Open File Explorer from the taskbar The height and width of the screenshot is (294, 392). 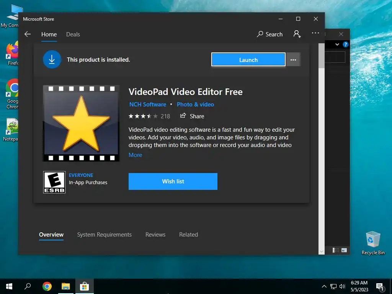pyautogui.click(x=66, y=286)
